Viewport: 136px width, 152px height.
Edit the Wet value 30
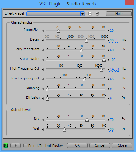click(x=112, y=129)
